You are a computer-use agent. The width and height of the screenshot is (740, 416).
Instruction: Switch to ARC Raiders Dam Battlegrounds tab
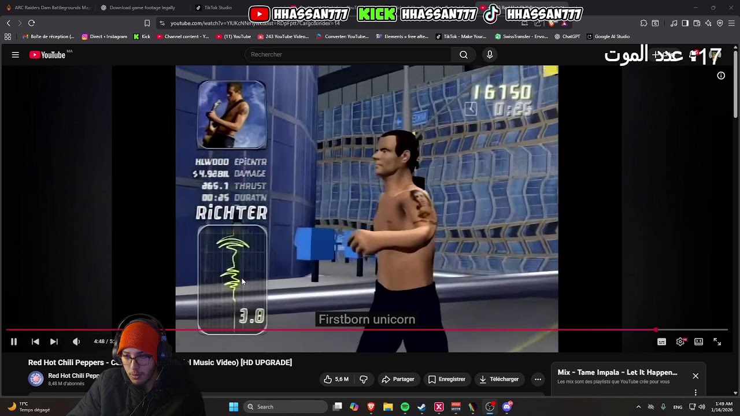(47, 8)
